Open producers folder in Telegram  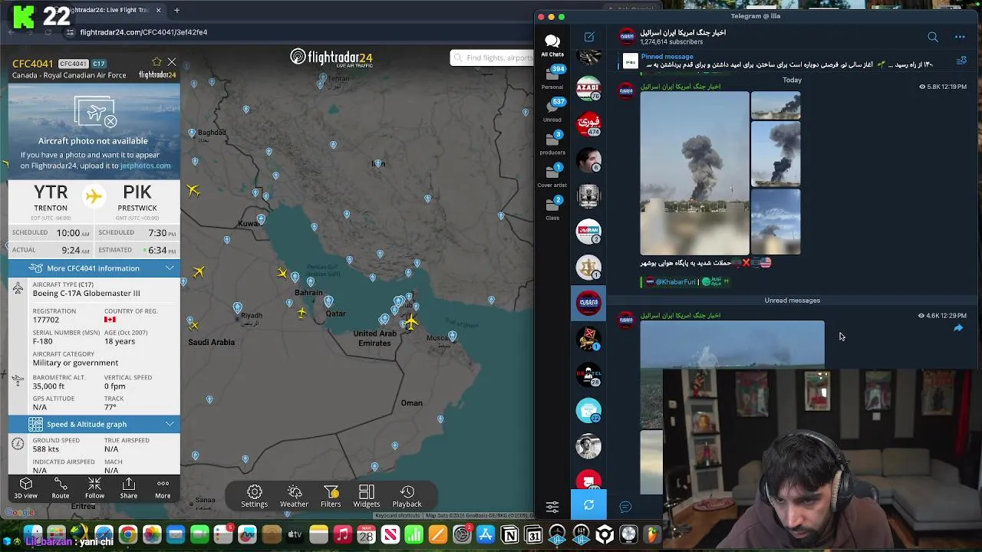(x=552, y=143)
